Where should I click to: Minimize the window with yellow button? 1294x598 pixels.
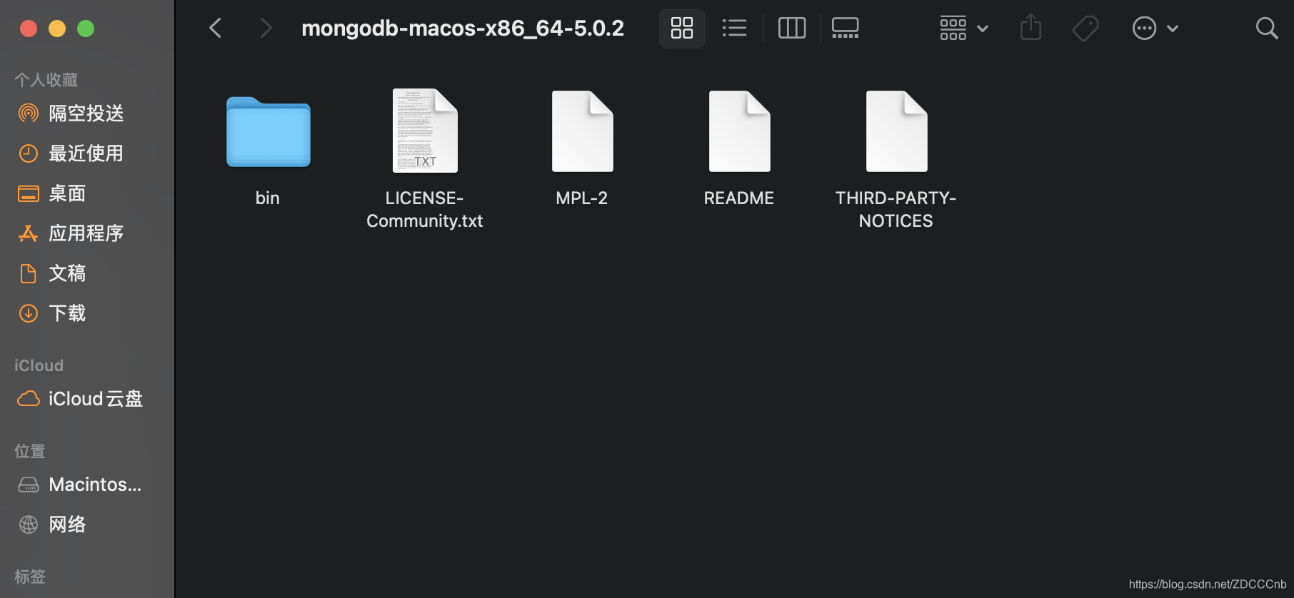coord(57,29)
